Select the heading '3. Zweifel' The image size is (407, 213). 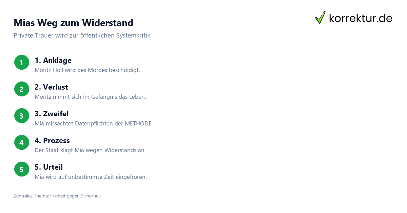pyautogui.click(x=52, y=114)
